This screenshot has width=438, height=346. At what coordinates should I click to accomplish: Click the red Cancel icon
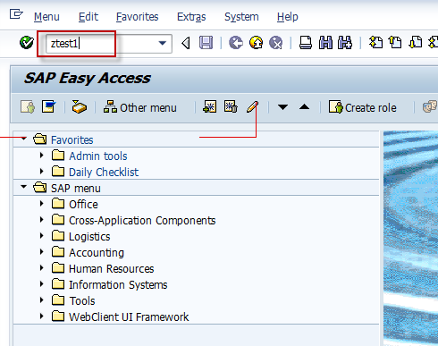click(x=276, y=43)
